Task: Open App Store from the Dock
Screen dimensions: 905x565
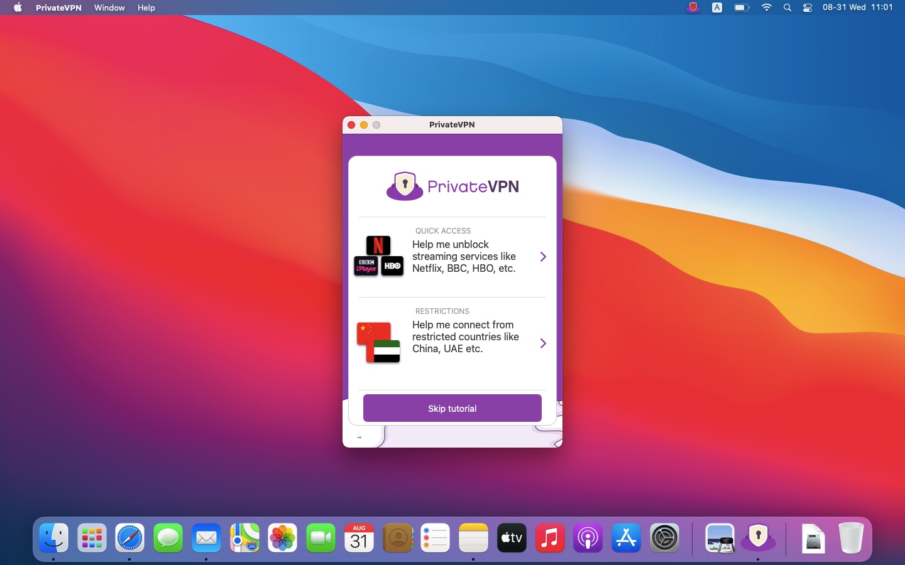Action: coord(626,538)
